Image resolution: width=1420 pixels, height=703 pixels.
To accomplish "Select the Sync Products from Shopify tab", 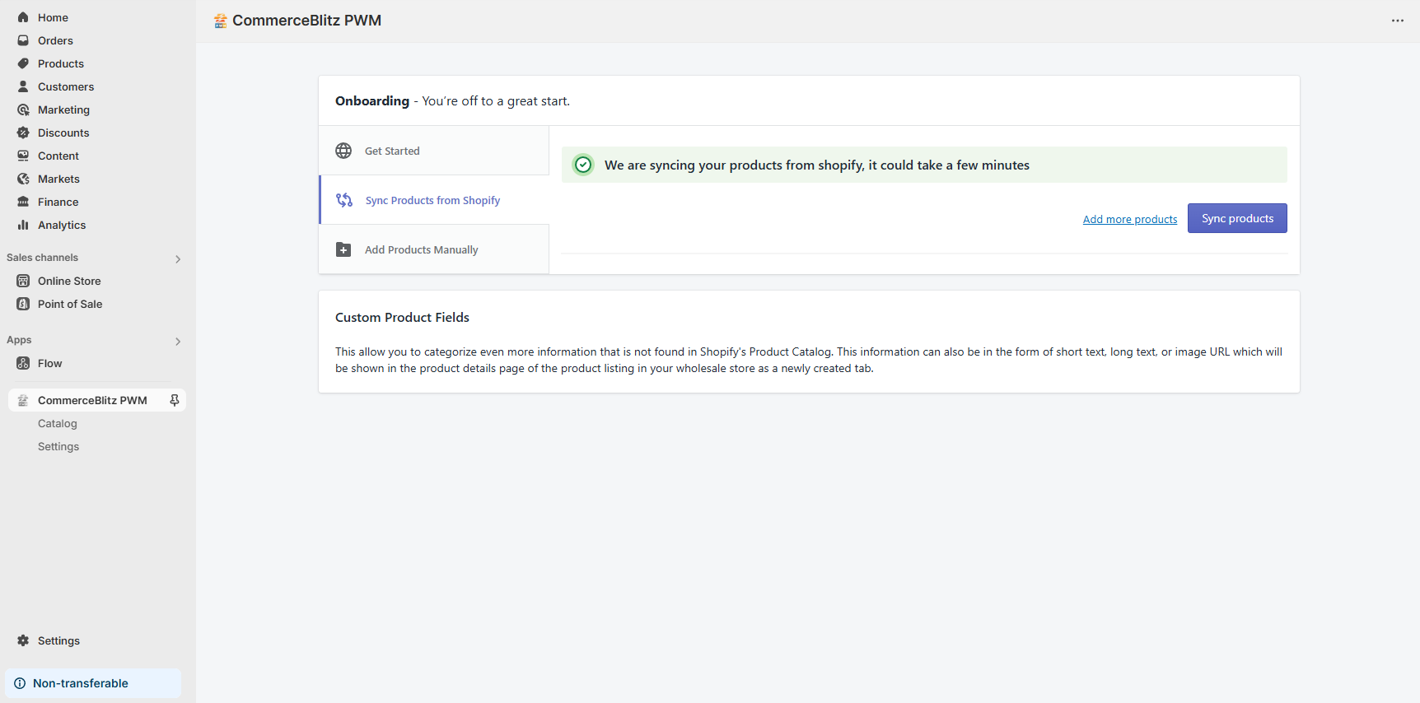I will 434,200.
